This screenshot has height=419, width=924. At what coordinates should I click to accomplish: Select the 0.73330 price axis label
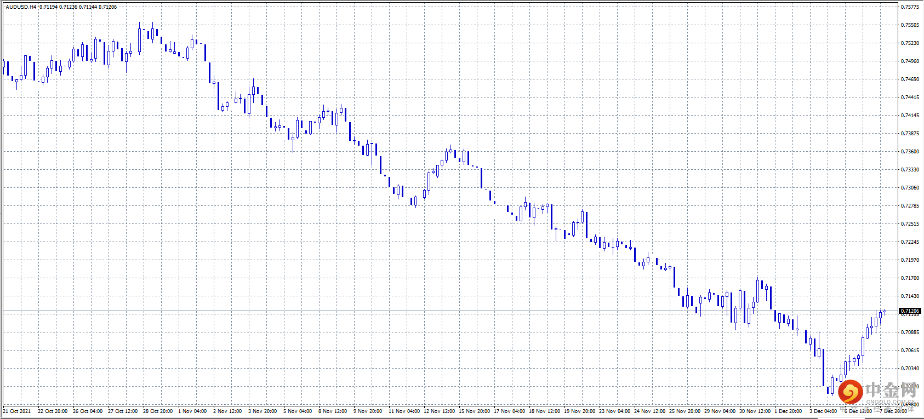click(910, 170)
